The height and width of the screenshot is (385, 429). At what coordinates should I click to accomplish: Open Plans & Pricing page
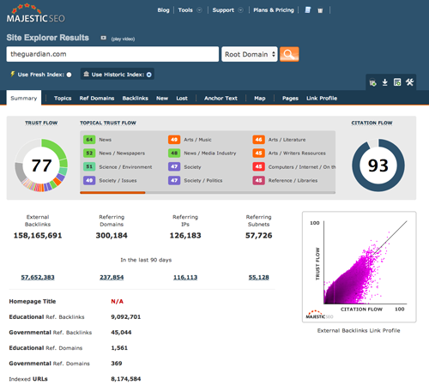[x=274, y=10]
